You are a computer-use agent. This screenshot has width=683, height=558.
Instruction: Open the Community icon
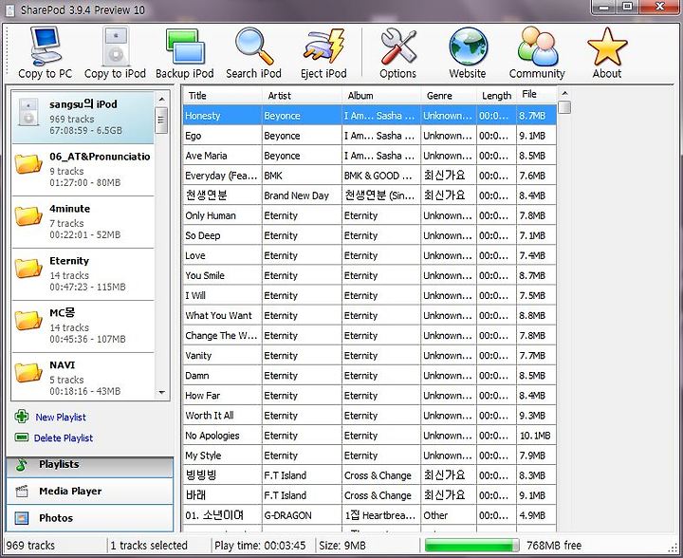pos(538,46)
